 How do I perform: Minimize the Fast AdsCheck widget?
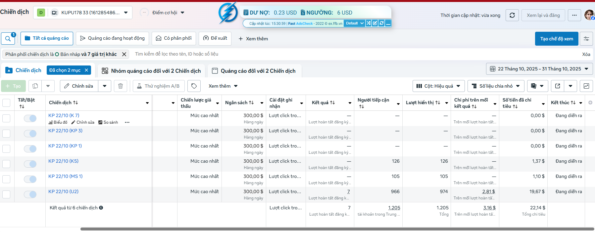coord(388,23)
